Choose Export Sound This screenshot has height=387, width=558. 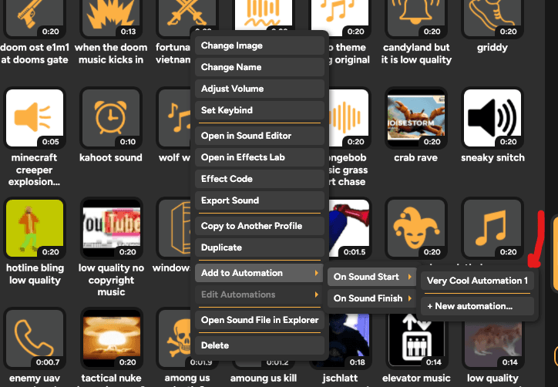click(260, 200)
